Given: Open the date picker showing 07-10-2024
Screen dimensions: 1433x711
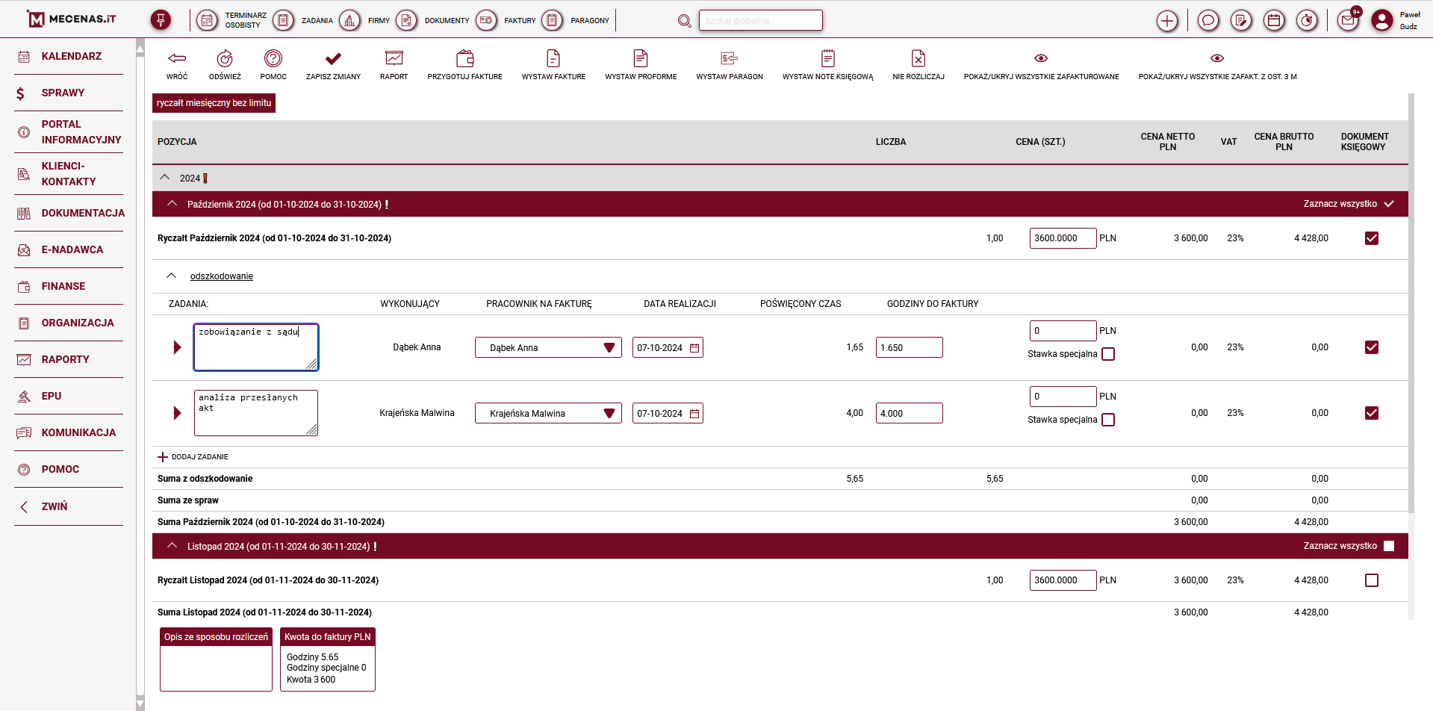Looking at the screenshot, I should [x=694, y=347].
